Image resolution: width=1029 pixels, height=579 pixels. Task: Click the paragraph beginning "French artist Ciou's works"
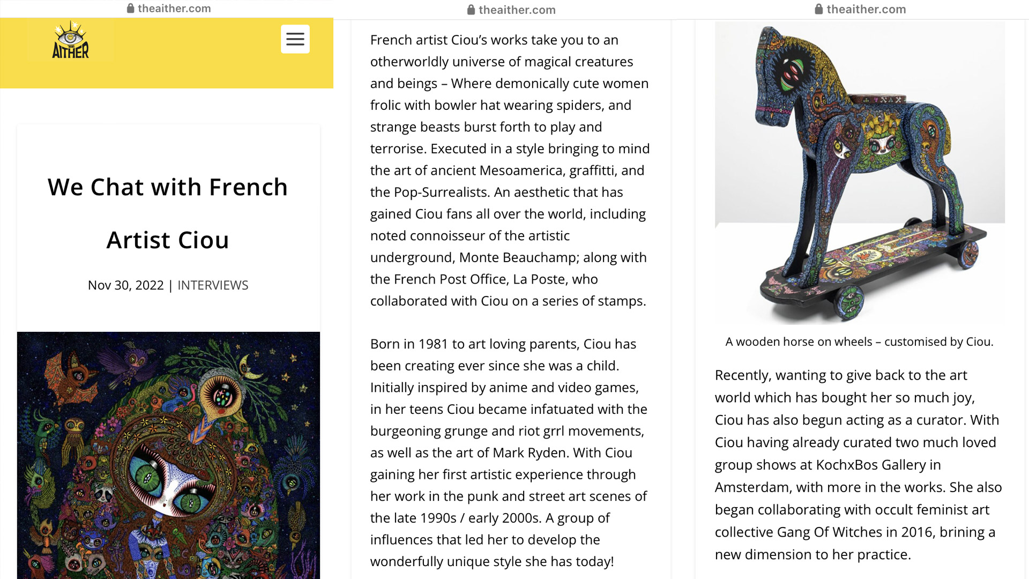click(x=509, y=170)
